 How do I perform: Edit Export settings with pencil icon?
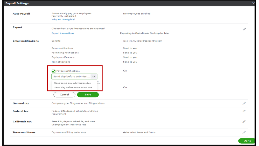pos(244,29)
